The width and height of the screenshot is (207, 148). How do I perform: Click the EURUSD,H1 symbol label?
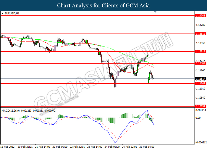[12, 13]
